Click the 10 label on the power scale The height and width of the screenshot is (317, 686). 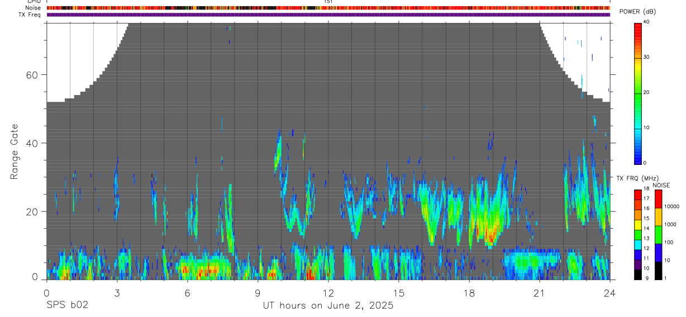pos(646,128)
